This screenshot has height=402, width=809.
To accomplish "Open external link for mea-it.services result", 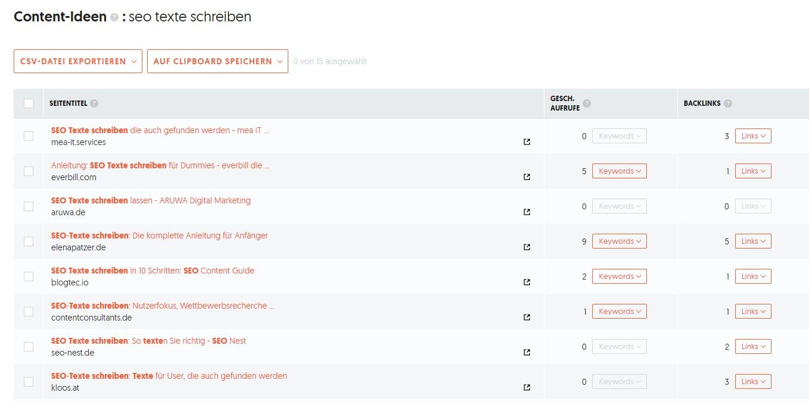I will point(527,142).
